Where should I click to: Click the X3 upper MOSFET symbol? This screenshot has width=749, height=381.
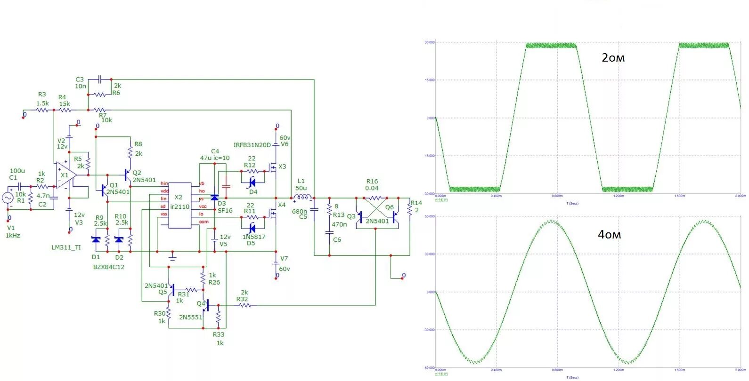pos(273,167)
